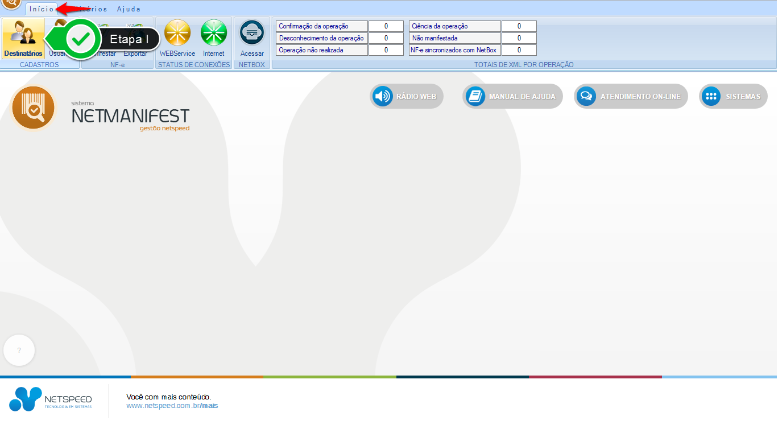Check the Internet connection status icon

coord(214,38)
